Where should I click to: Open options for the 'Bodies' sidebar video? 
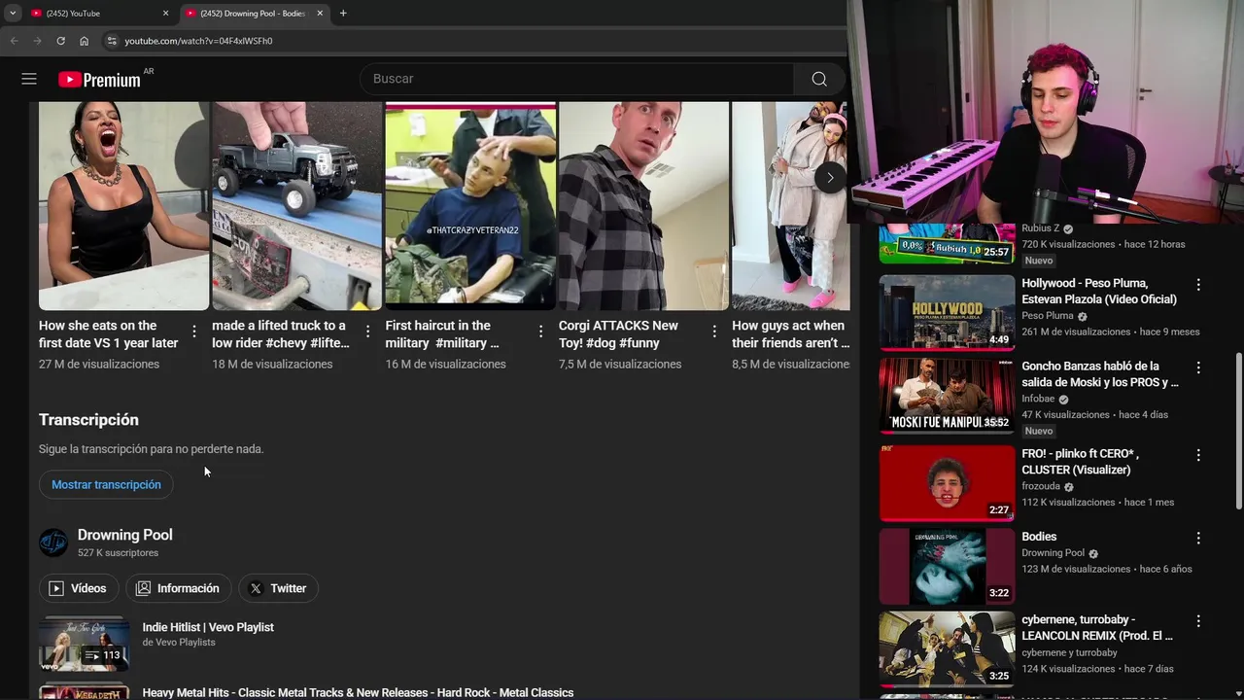1198,538
